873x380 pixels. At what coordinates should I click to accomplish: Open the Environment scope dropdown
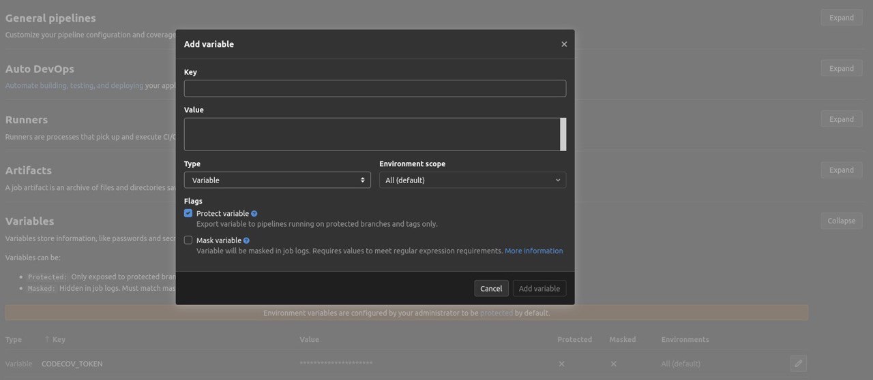(x=473, y=180)
